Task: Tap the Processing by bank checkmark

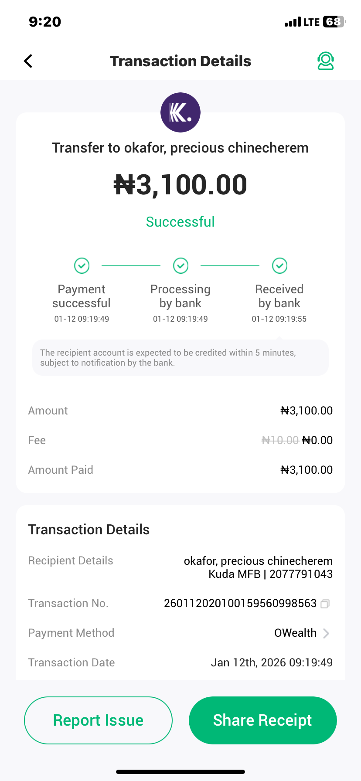Action: pyautogui.click(x=180, y=265)
